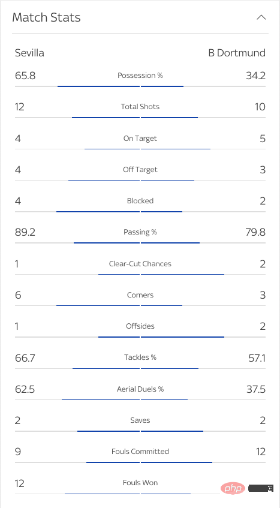Click the Aerial Duels % label

tap(140, 389)
